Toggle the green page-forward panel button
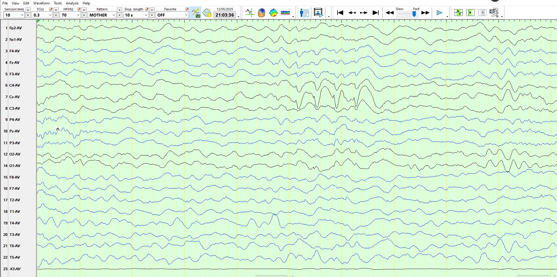Screen dimensions: 557x277 coord(470,13)
